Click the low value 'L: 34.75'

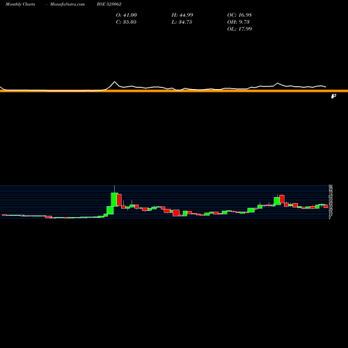[x=182, y=22]
